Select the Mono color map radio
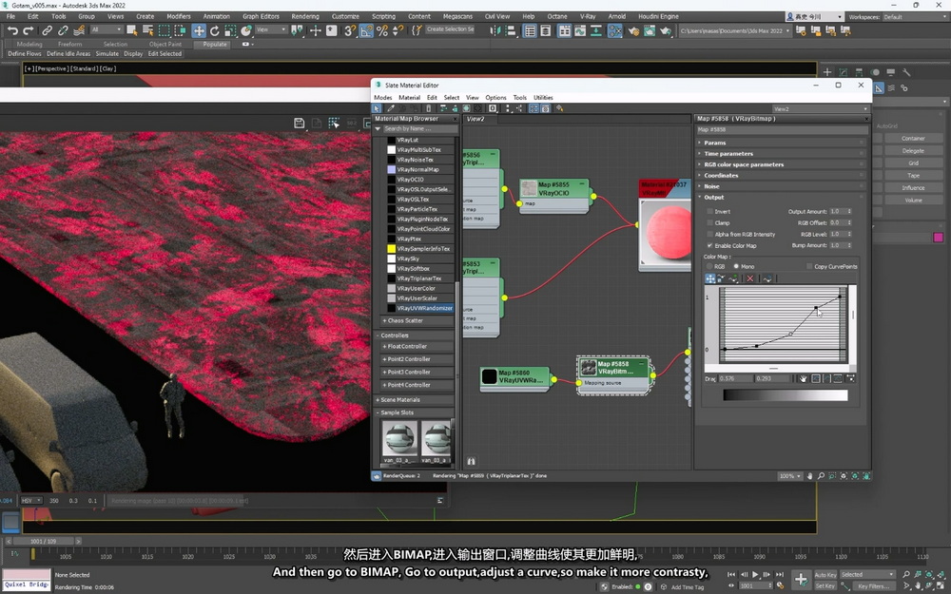The height and width of the screenshot is (594, 951). tap(736, 267)
